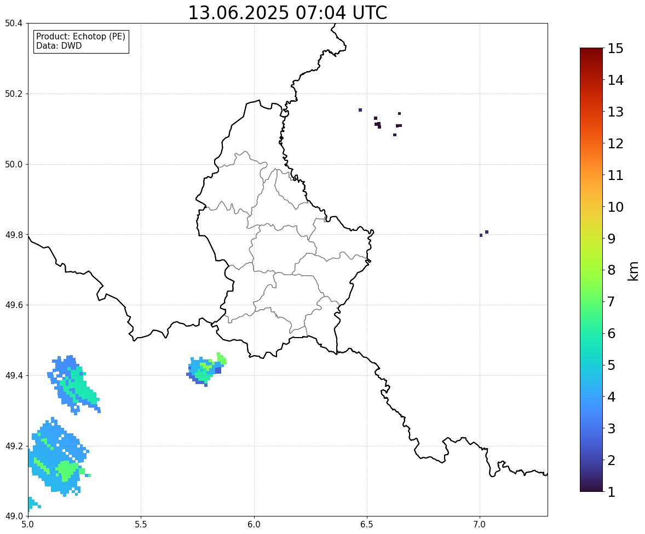This screenshot has width=645, height=534.
Task: Click the colorbar green region at 7 km
Action: (x=591, y=301)
